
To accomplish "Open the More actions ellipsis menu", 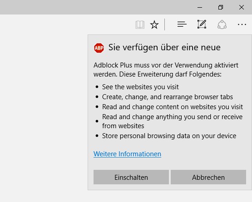I will point(242,24).
